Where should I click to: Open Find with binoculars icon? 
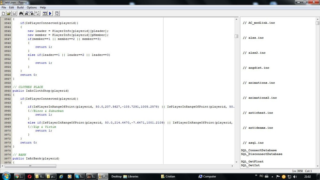(21, 13)
